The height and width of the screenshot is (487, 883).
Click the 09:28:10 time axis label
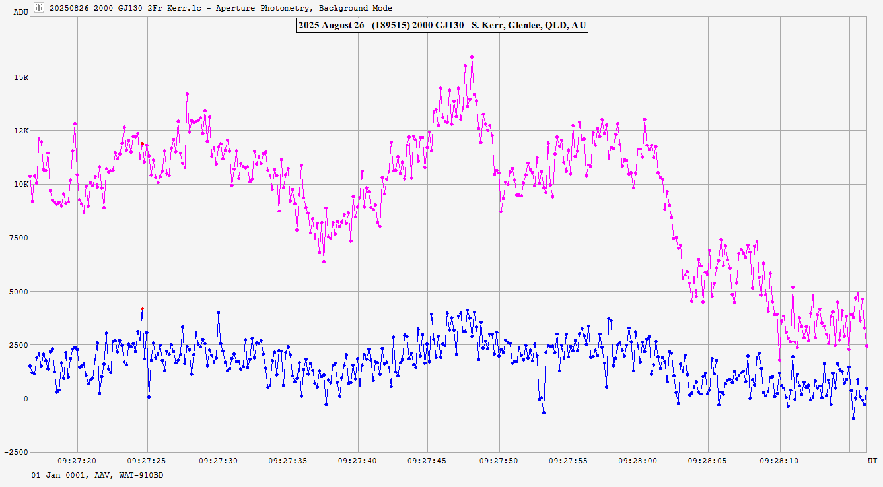tap(779, 461)
